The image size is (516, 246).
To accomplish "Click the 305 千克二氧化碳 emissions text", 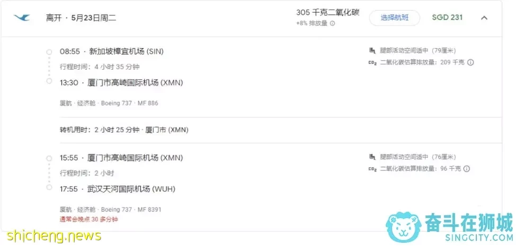I will point(327,13).
